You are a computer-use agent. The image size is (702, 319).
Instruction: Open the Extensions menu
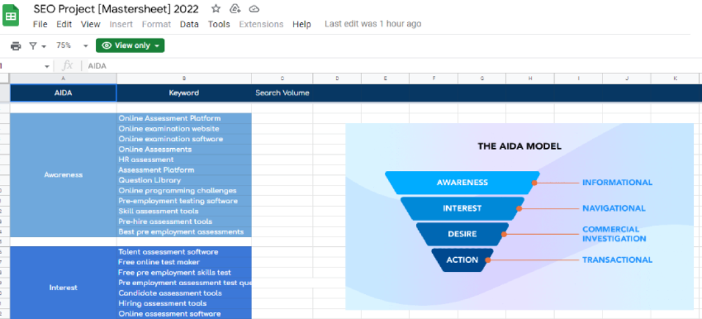[261, 24]
